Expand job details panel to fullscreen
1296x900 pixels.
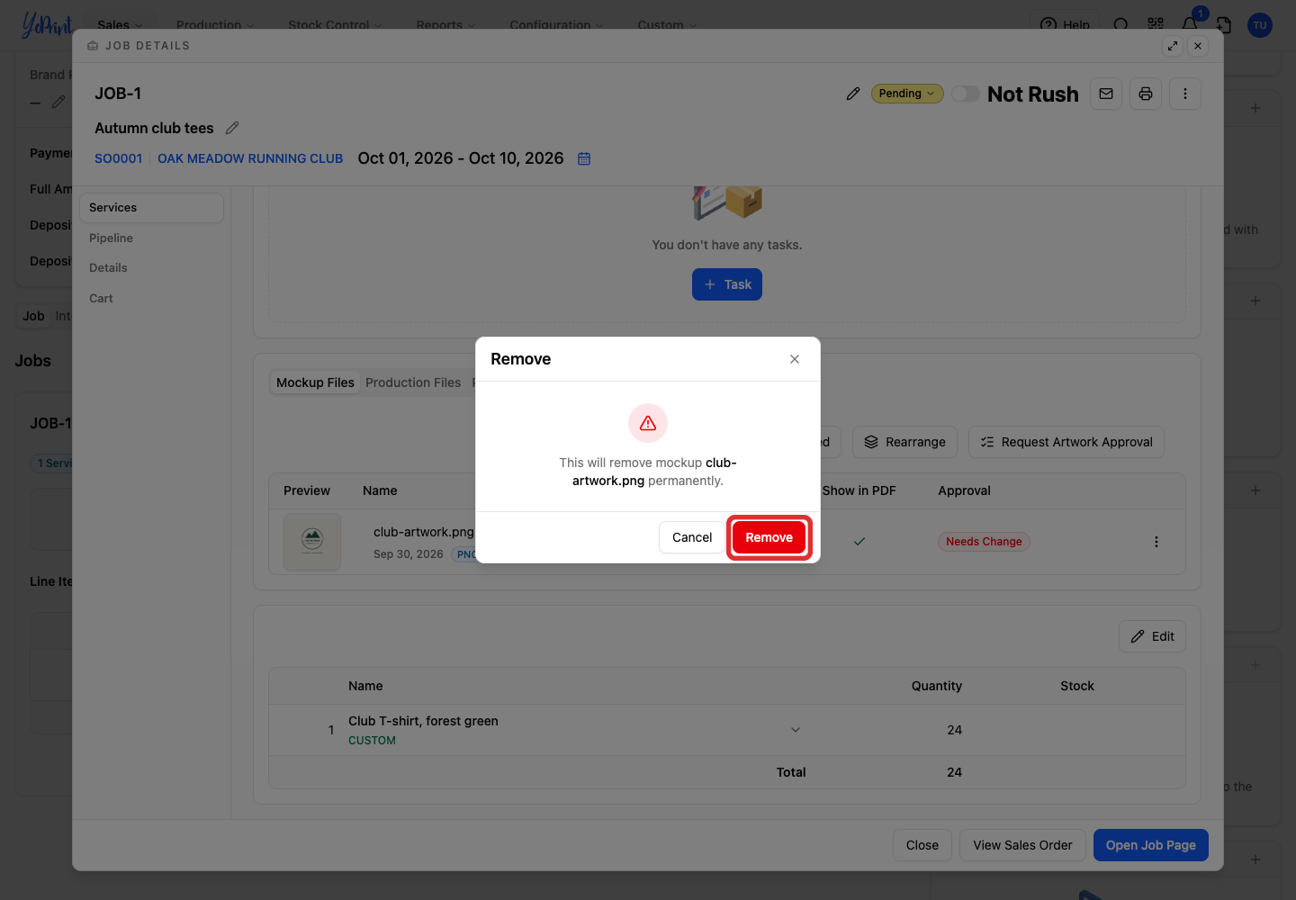point(1173,46)
